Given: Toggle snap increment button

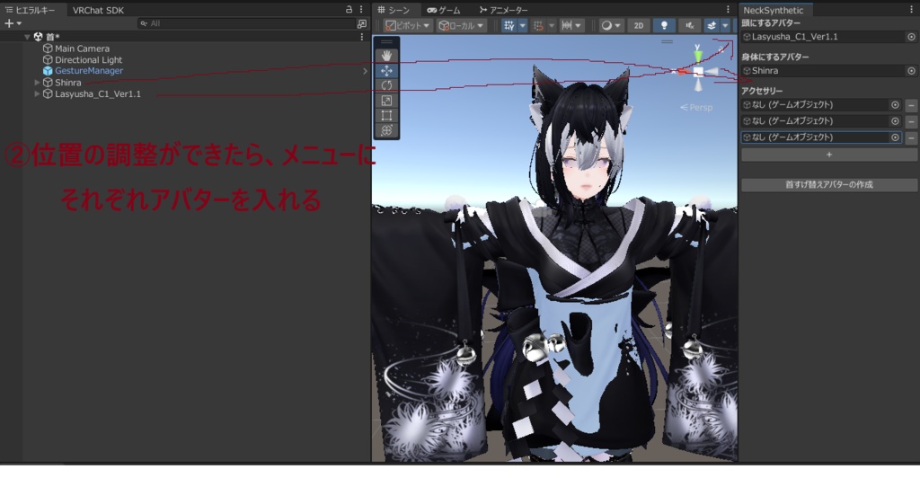Looking at the screenshot, I should [x=538, y=26].
